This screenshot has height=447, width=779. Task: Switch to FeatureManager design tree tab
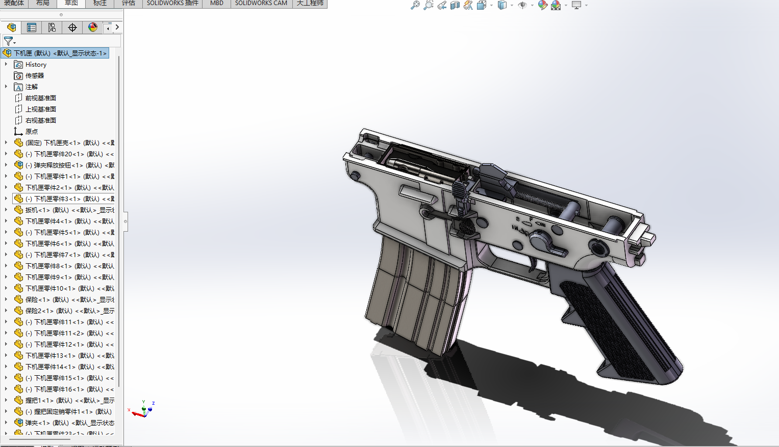tap(11, 27)
